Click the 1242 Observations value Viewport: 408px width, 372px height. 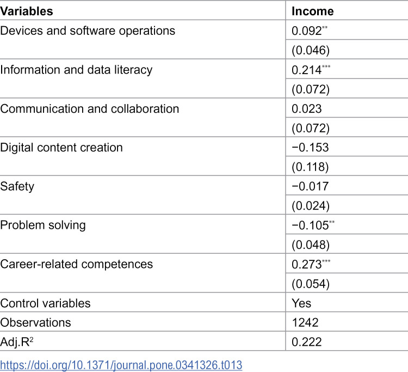(305, 322)
